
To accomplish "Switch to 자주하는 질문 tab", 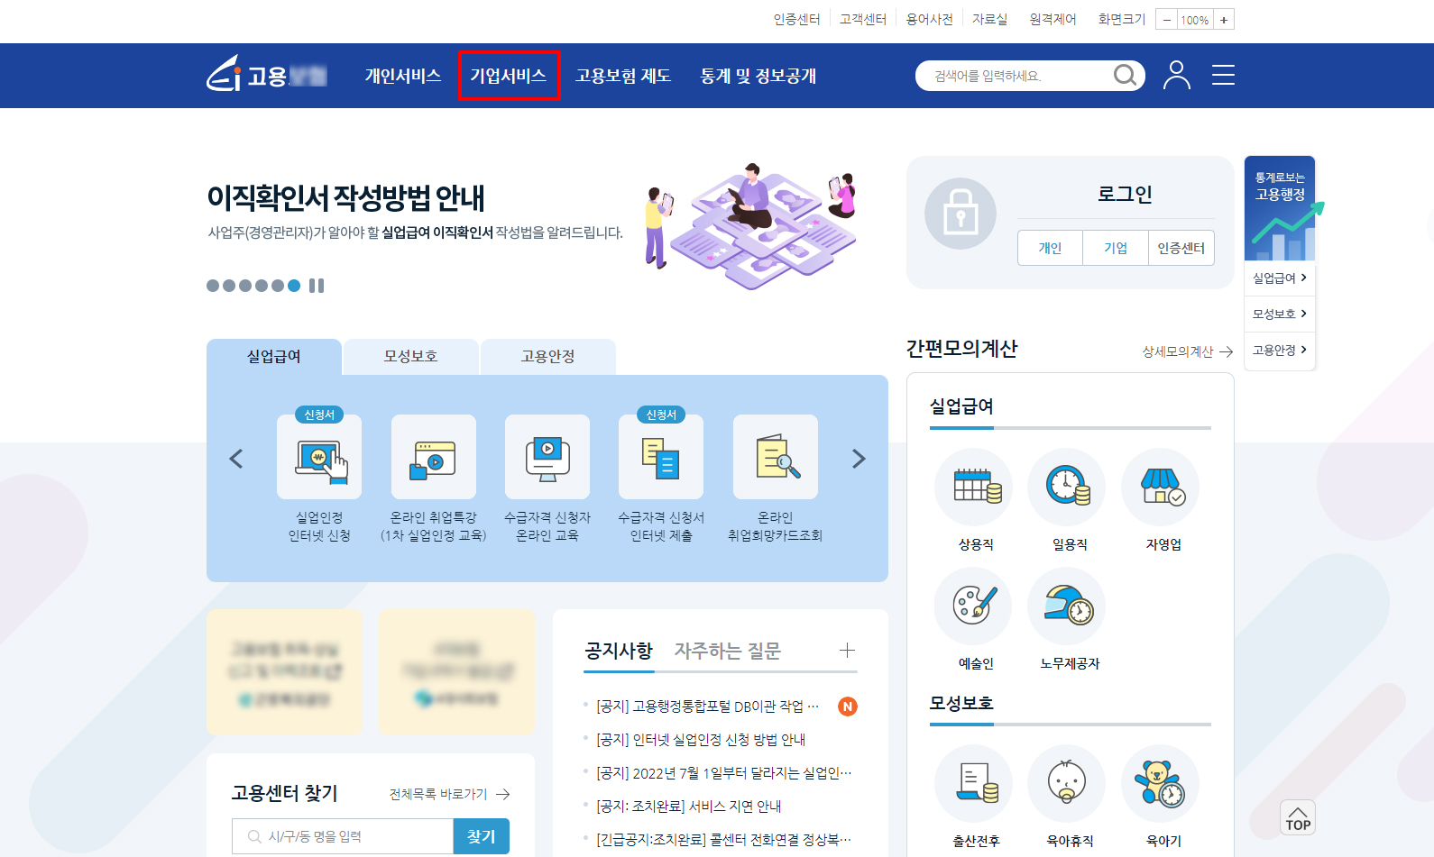I will coord(728,651).
